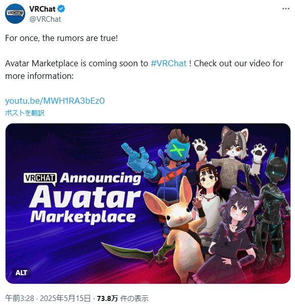295x305 pixels.
Task: Click the VRChat display name
Action: point(42,9)
